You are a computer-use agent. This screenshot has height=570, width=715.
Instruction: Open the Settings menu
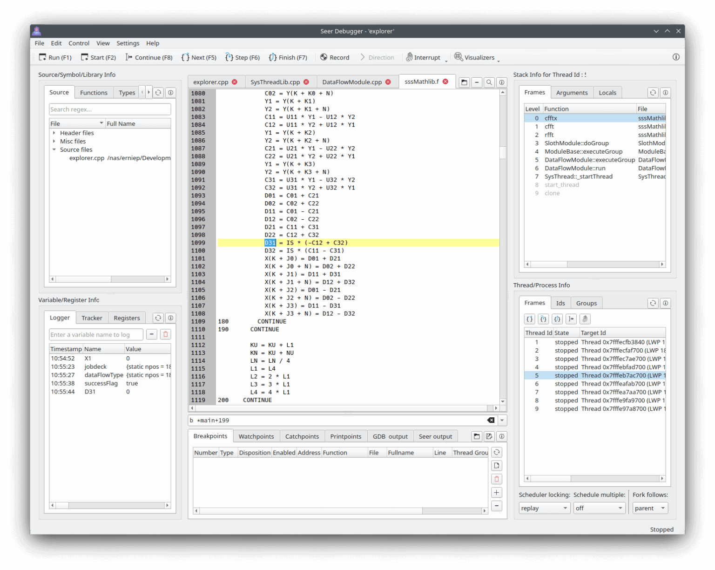tap(128, 43)
